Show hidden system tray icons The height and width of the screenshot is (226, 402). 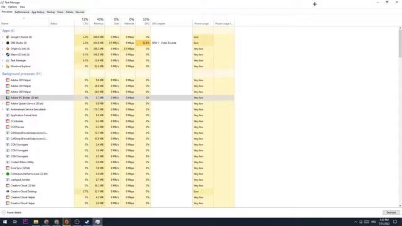[x=356, y=222]
